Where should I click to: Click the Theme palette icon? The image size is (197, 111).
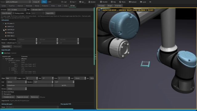point(120,2)
